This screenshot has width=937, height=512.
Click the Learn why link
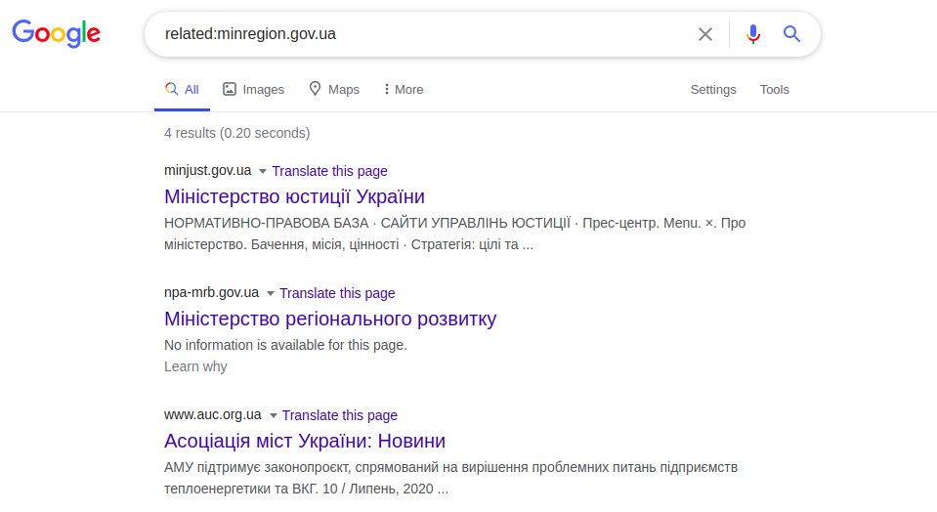195,366
